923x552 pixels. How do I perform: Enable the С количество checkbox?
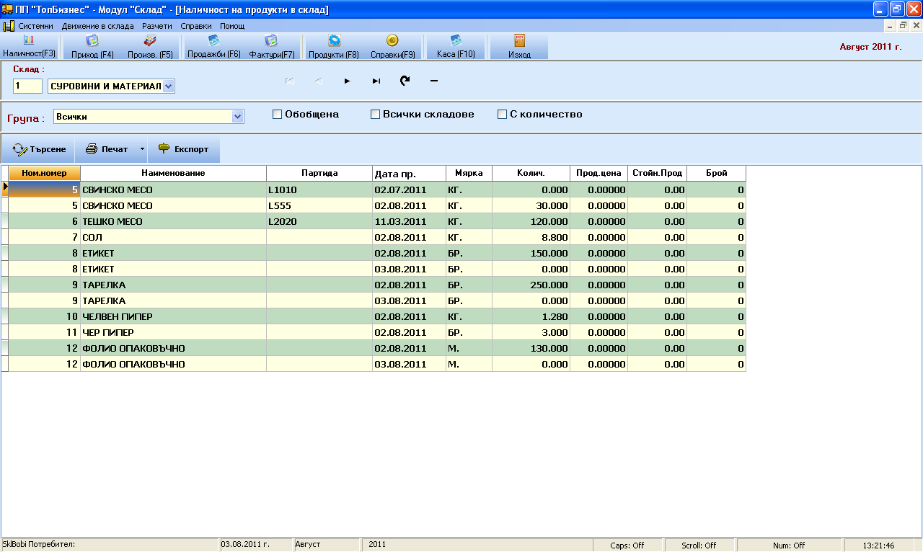click(x=503, y=114)
